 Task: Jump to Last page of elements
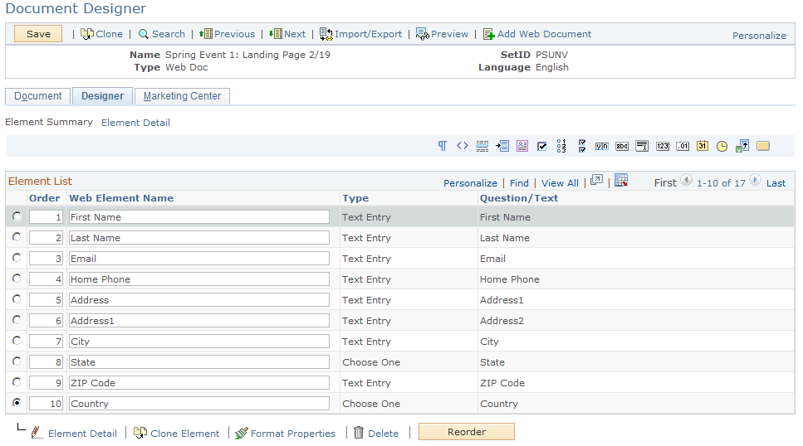point(776,183)
